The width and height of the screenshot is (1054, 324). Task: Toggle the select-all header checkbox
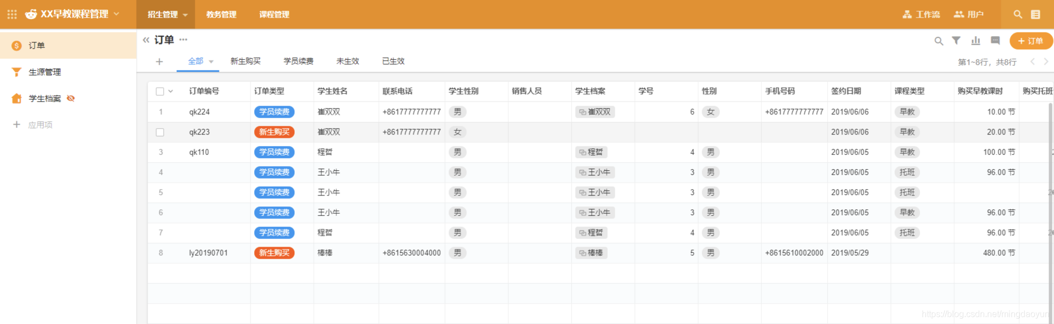click(160, 92)
